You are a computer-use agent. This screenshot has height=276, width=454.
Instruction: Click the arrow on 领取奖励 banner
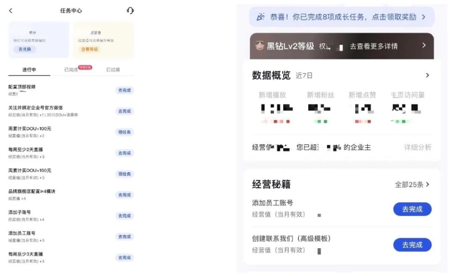(423, 17)
